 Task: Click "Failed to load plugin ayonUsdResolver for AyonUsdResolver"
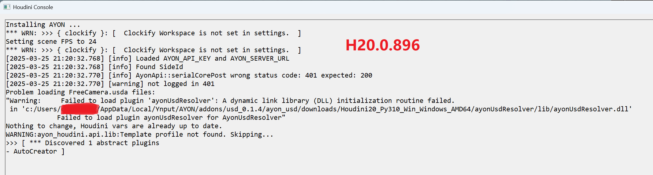point(171,118)
